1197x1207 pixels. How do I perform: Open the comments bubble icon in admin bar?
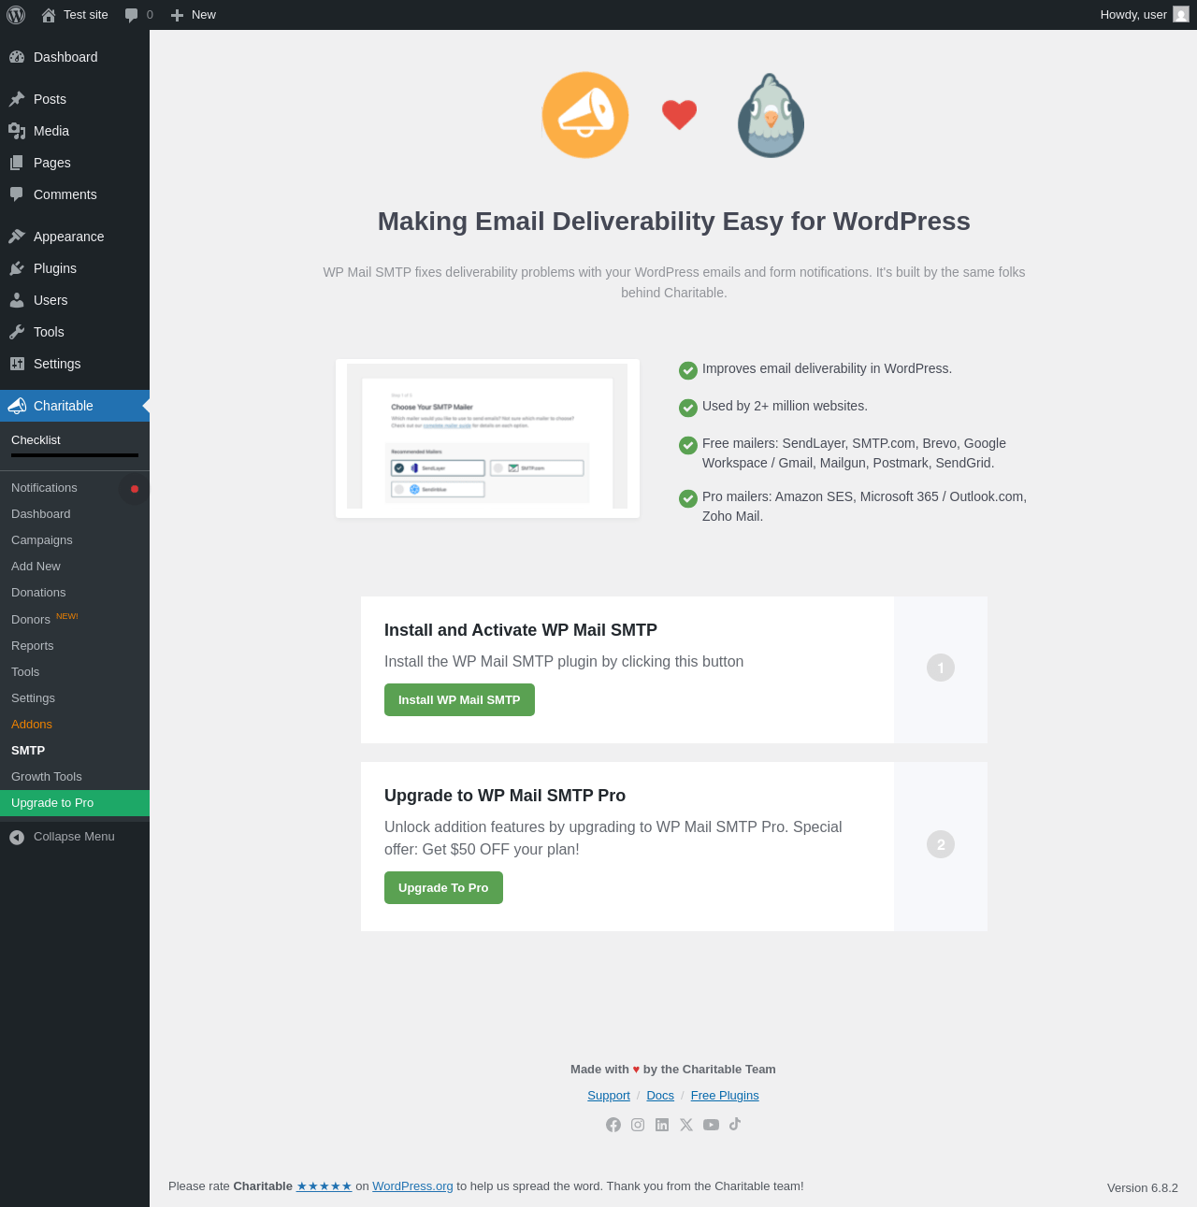[x=132, y=15]
